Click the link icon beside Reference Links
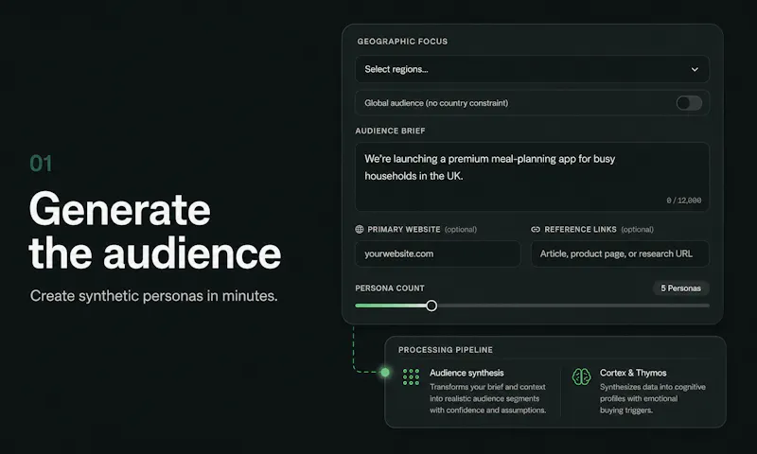This screenshot has width=757, height=454. point(536,229)
